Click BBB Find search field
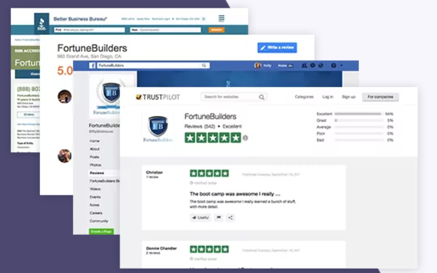 coord(90,30)
